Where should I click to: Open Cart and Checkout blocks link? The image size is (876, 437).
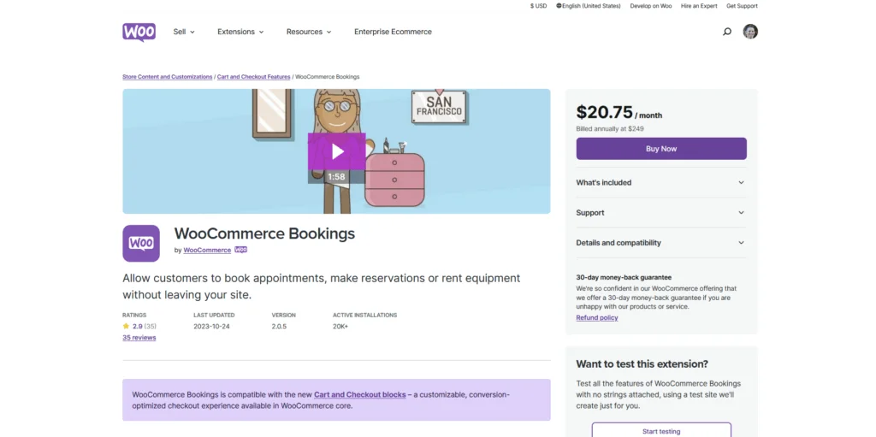(x=360, y=394)
